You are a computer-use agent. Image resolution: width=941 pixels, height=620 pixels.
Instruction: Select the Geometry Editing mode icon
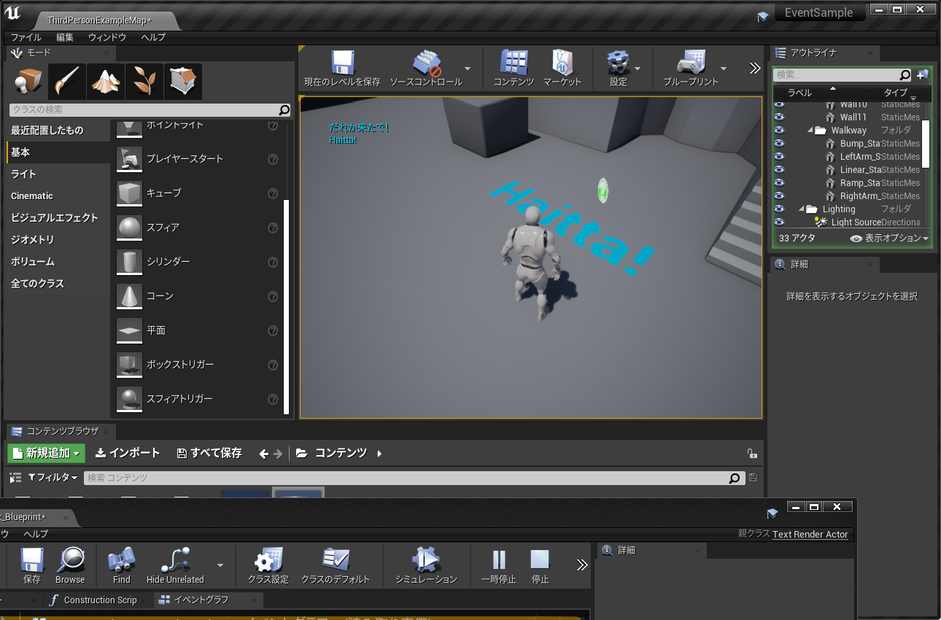pos(183,81)
